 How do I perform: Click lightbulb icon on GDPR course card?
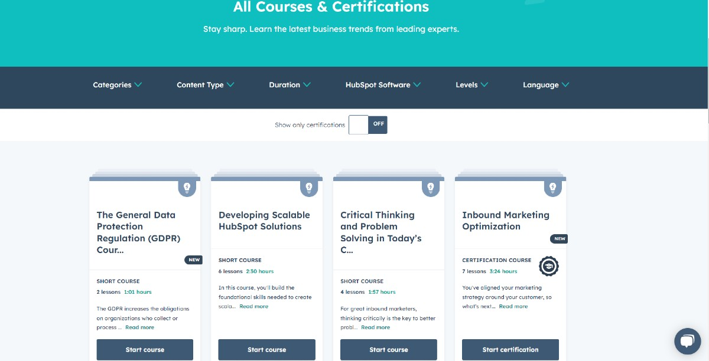pos(187,188)
